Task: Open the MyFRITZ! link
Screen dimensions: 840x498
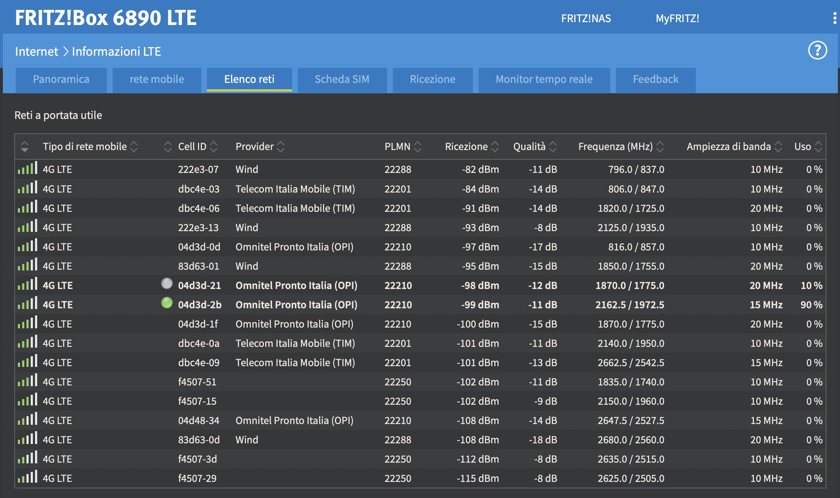Action: [677, 18]
